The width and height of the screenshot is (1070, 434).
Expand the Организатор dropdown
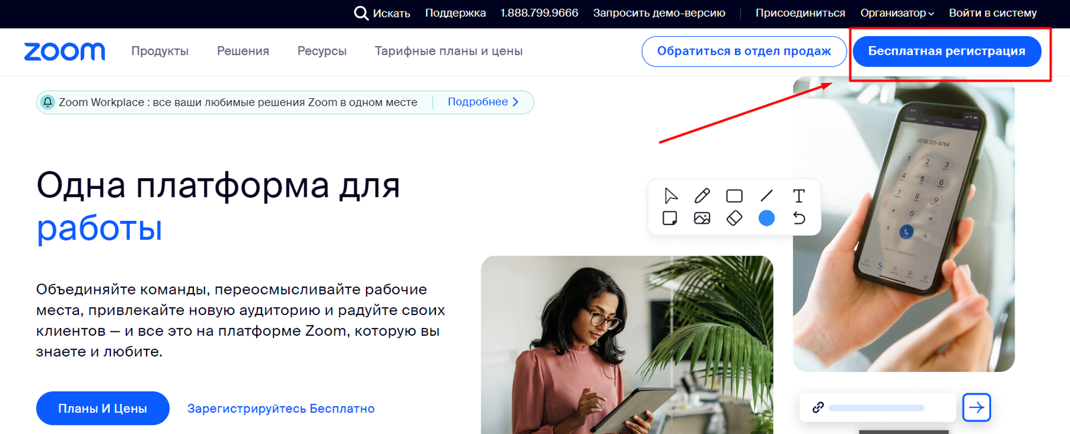click(x=897, y=13)
